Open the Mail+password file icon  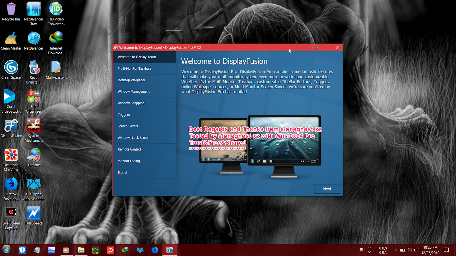56,70
